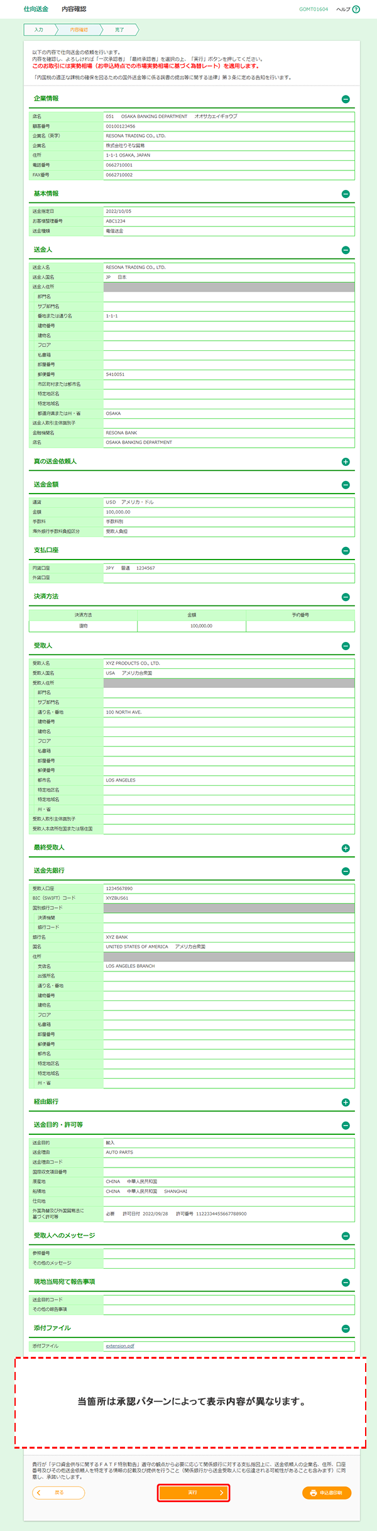The image size is (377, 1531).
Task: Collapse the 受取人 section
Action: (x=346, y=646)
